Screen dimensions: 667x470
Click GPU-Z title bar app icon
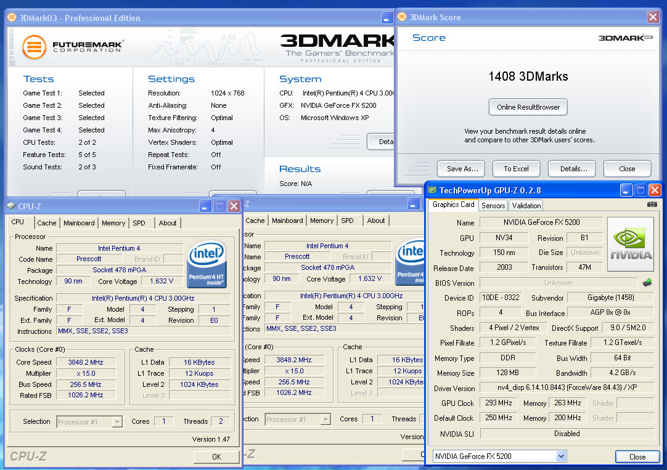(x=432, y=190)
